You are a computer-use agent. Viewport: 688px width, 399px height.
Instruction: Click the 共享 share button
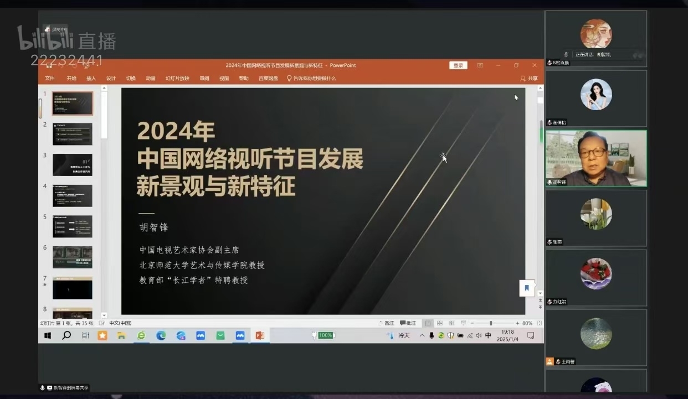click(x=529, y=79)
